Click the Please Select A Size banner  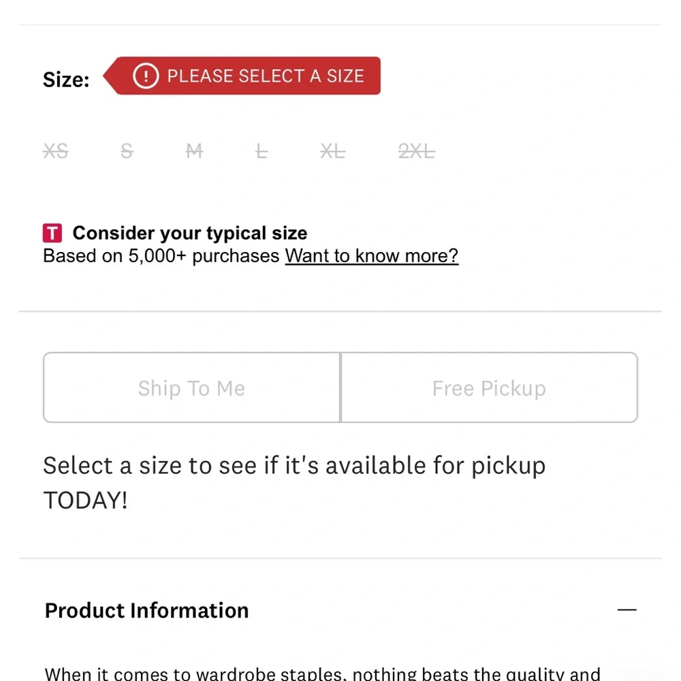(x=242, y=76)
